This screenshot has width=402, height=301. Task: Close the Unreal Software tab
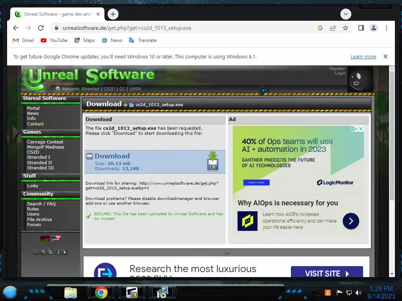coord(98,14)
